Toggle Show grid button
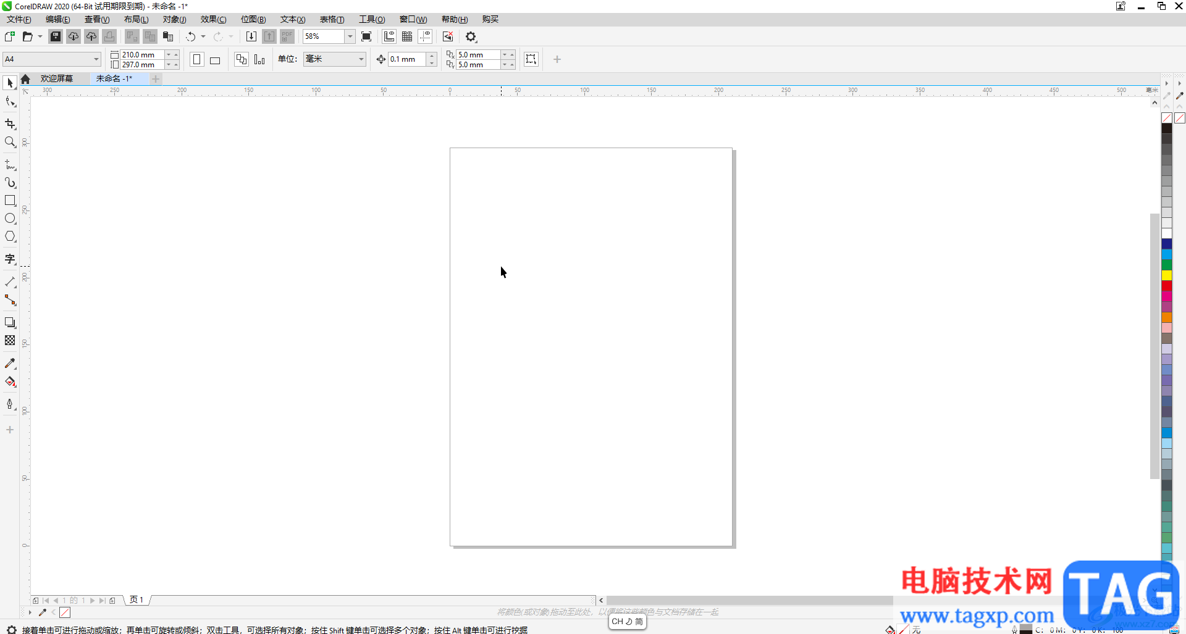This screenshot has width=1186, height=634. pyautogui.click(x=407, y=36)
